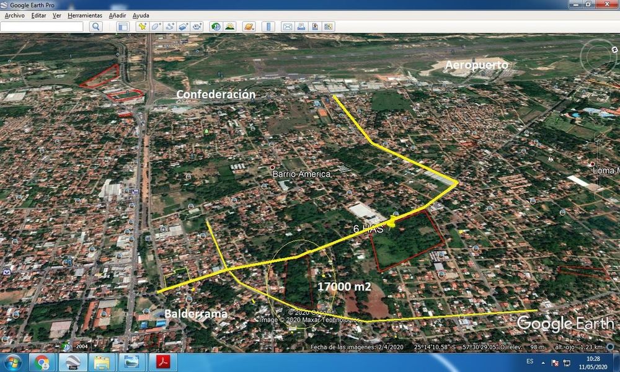Screen dimensions: 620x372
Task: Activate the ruler measuring tool
Action: (x=268, y=27)
